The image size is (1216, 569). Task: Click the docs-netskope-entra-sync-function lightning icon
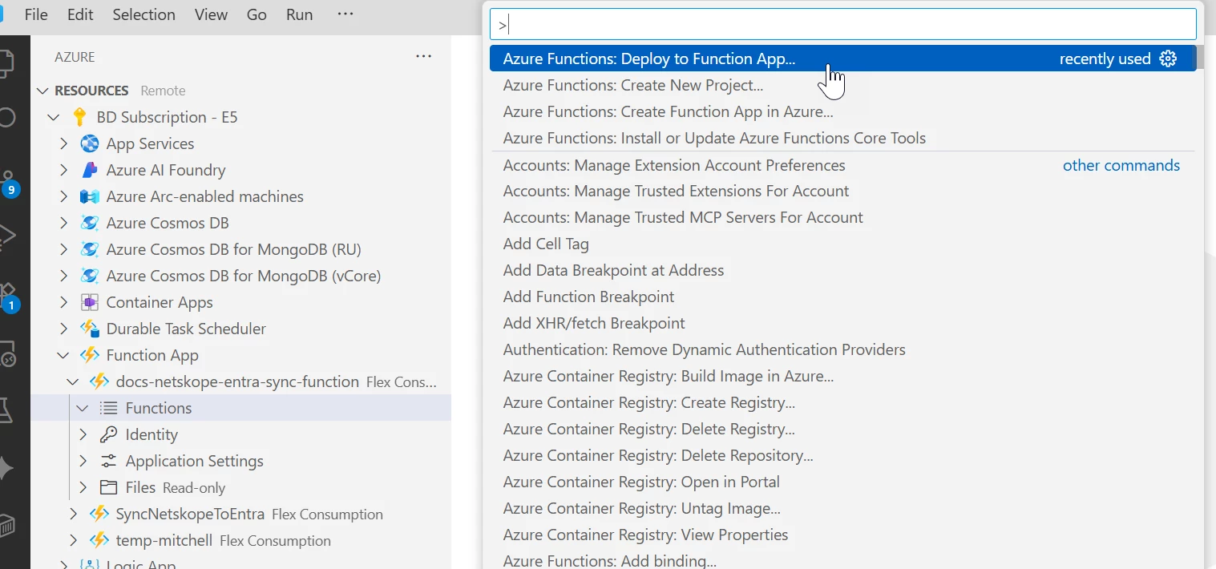99,381
